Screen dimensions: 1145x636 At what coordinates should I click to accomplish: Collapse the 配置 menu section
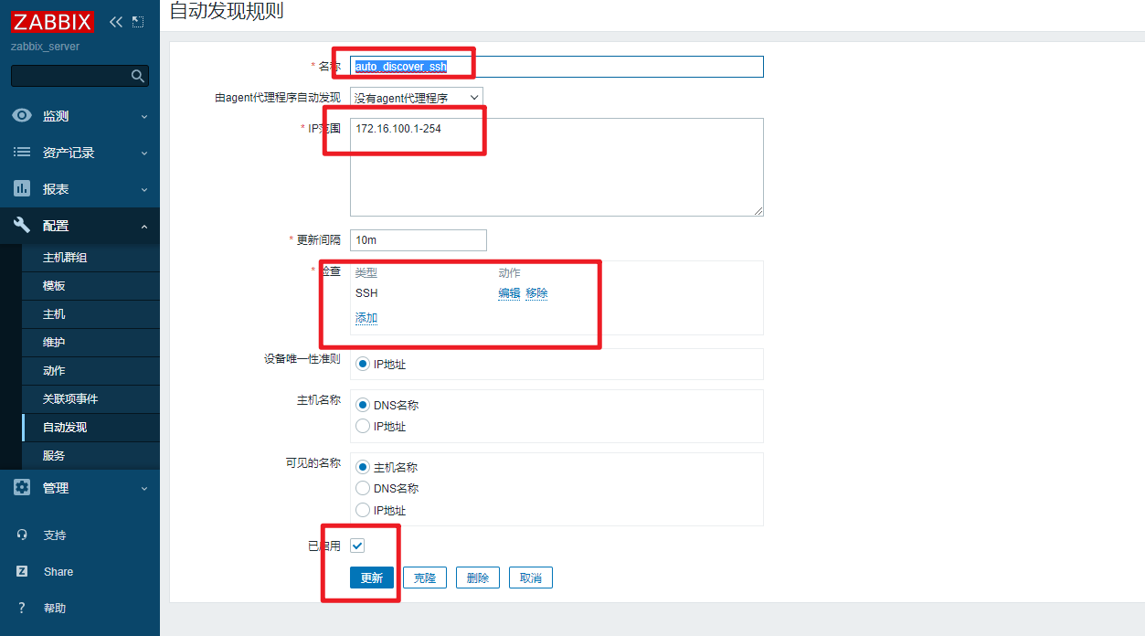coord(144,227)
